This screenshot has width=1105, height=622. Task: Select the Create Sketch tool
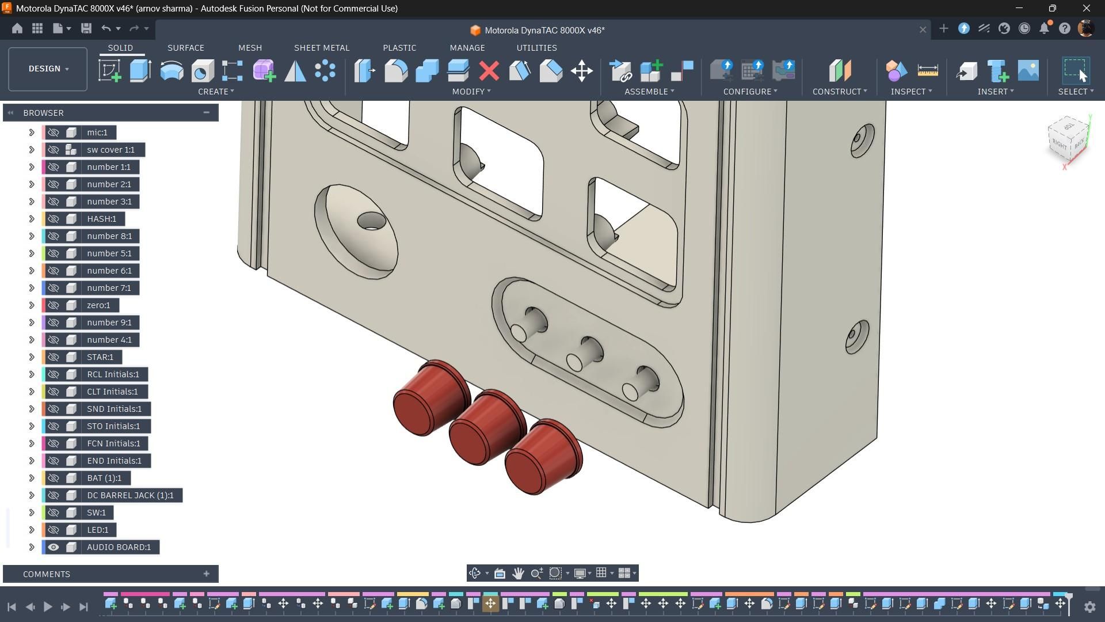(109, 71)
